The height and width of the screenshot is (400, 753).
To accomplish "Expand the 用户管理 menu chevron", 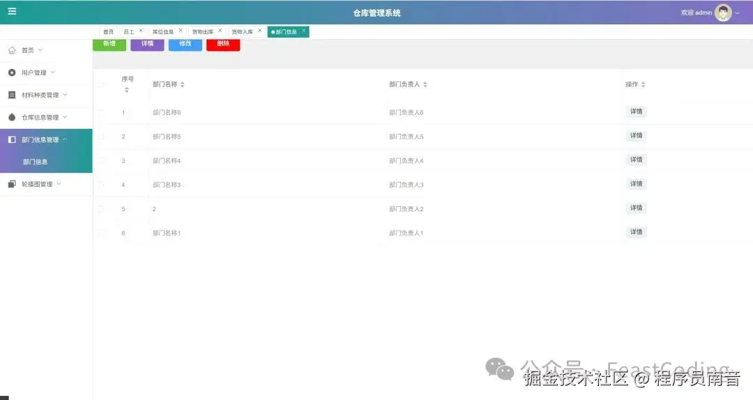I will [53, 72].
